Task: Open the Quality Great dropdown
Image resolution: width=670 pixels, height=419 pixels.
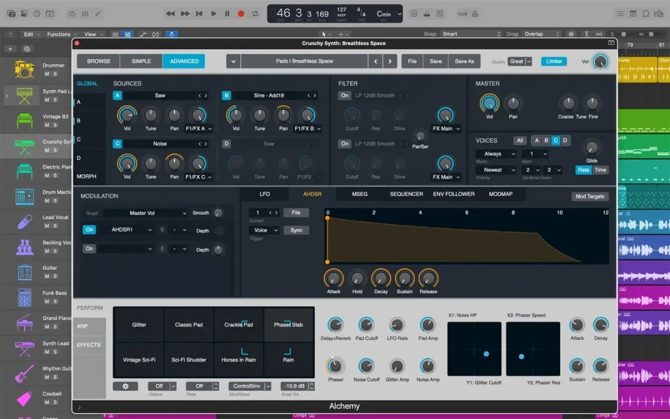Action: point(519,61)
